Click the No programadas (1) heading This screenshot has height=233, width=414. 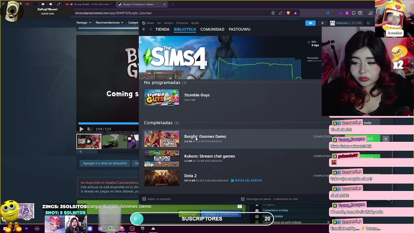[x=165, y=83]
